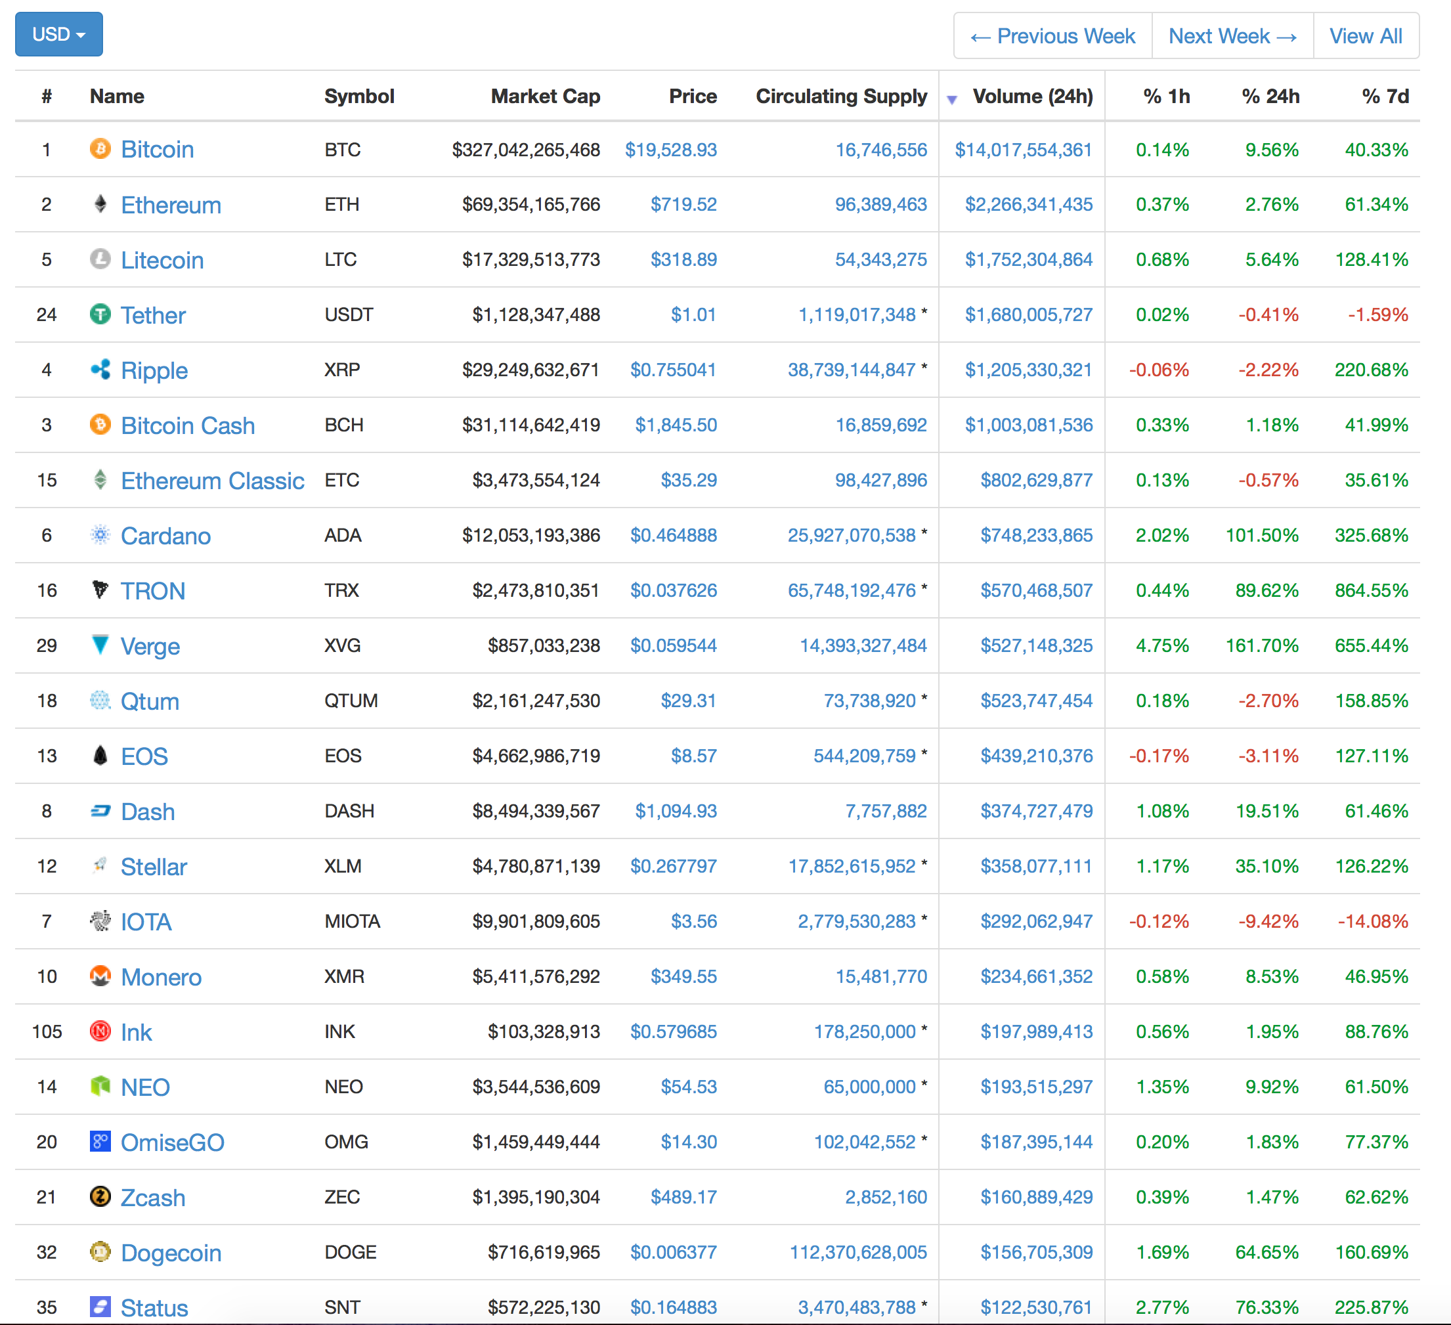Image resolution: width=1451 pixels, height=1325 pixels.
Task: Click the Ink logo icon
Action: pyautogui.click(x=100, y=1032)
